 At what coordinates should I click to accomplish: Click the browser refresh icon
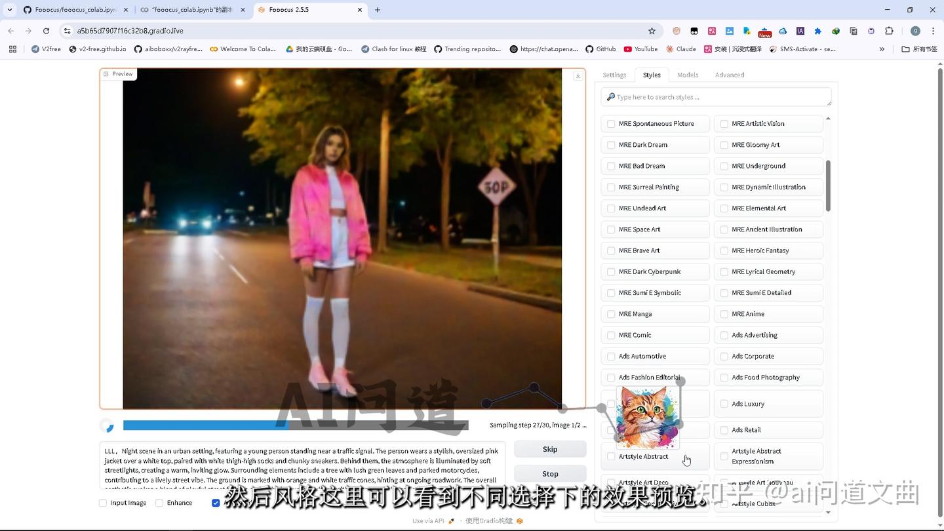(x=45, y=30)
